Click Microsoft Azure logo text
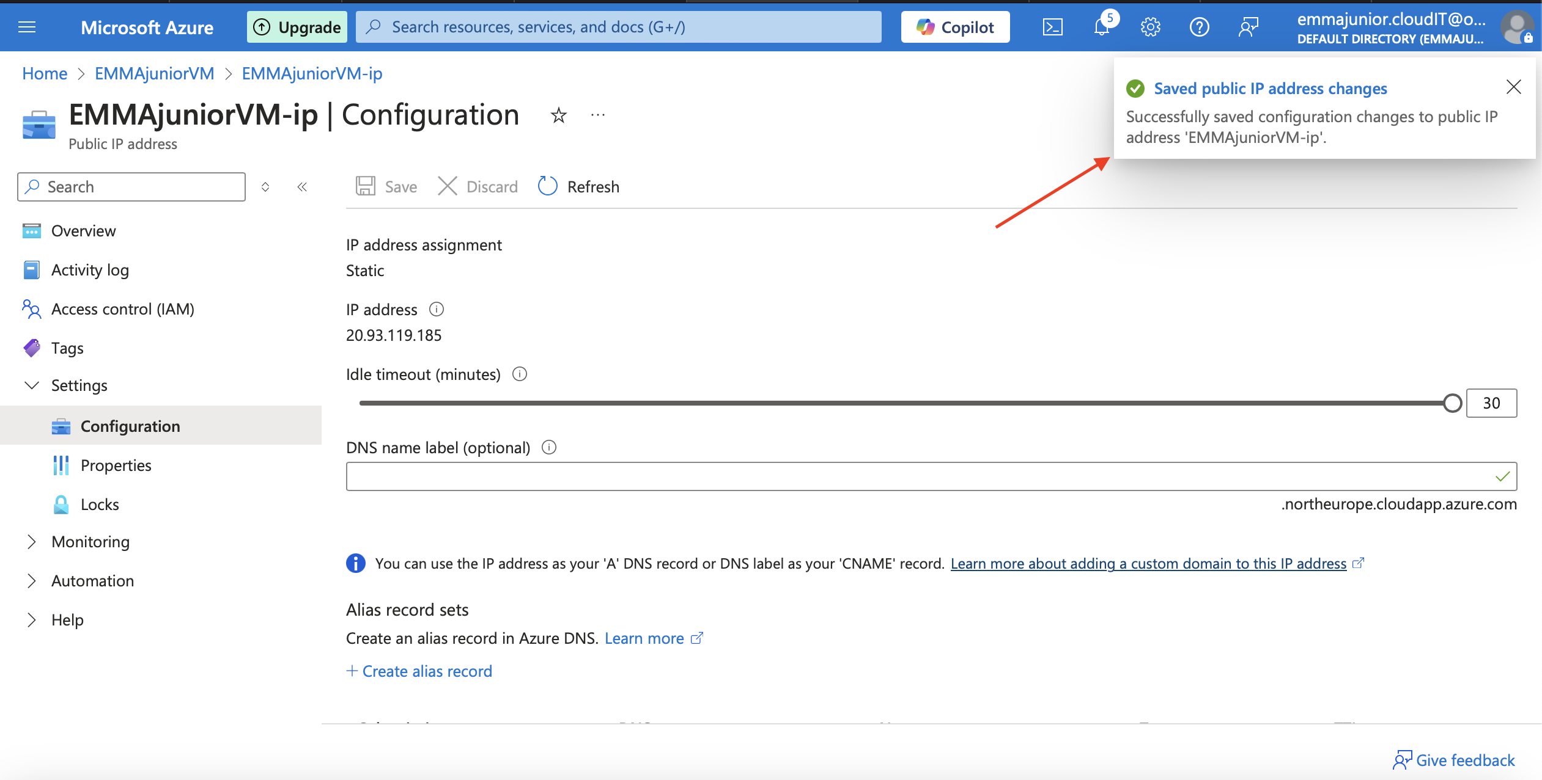 (147, 27)
